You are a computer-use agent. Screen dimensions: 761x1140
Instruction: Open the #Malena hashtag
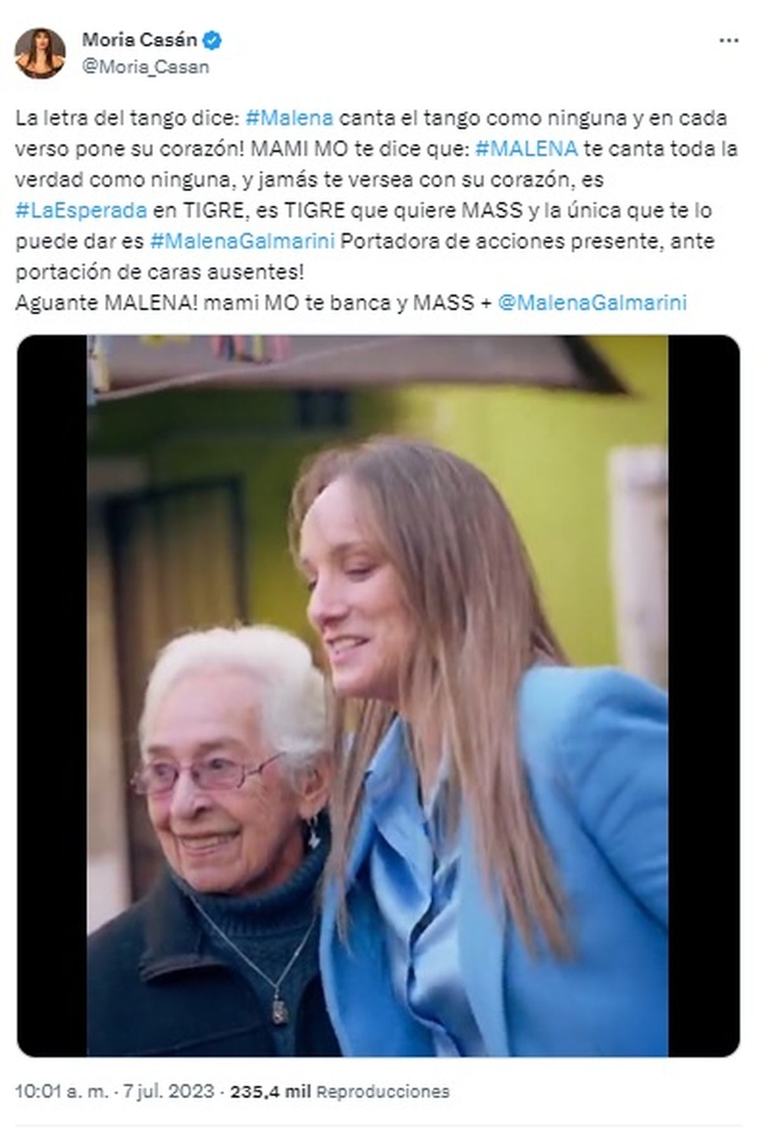pyautogui.click(x=289, y=118)
